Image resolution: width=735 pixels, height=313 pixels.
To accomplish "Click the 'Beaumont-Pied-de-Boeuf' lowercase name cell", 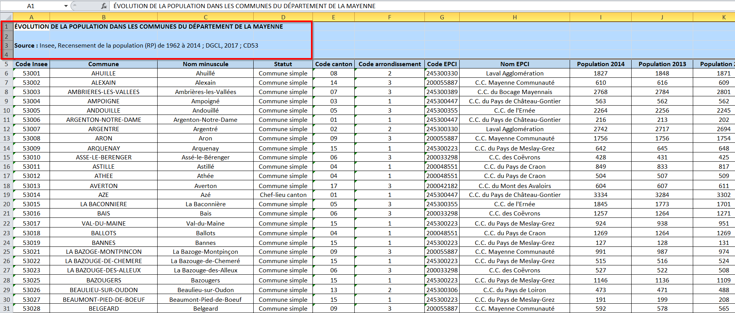I will click(205, 299).
